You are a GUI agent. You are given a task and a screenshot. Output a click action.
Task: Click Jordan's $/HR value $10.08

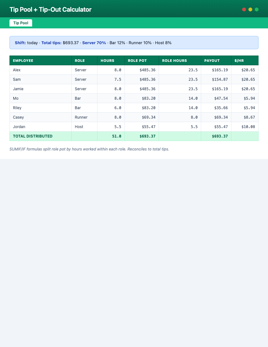[x=245, y=127]
